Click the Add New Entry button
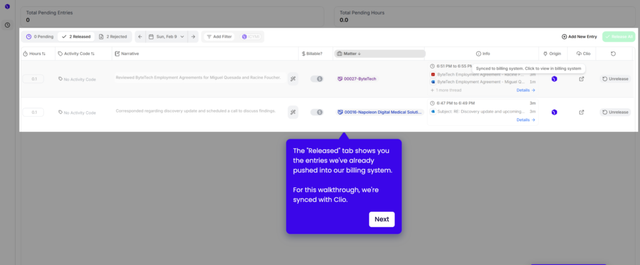Viewport: 640px width, 265px height. 579,37
